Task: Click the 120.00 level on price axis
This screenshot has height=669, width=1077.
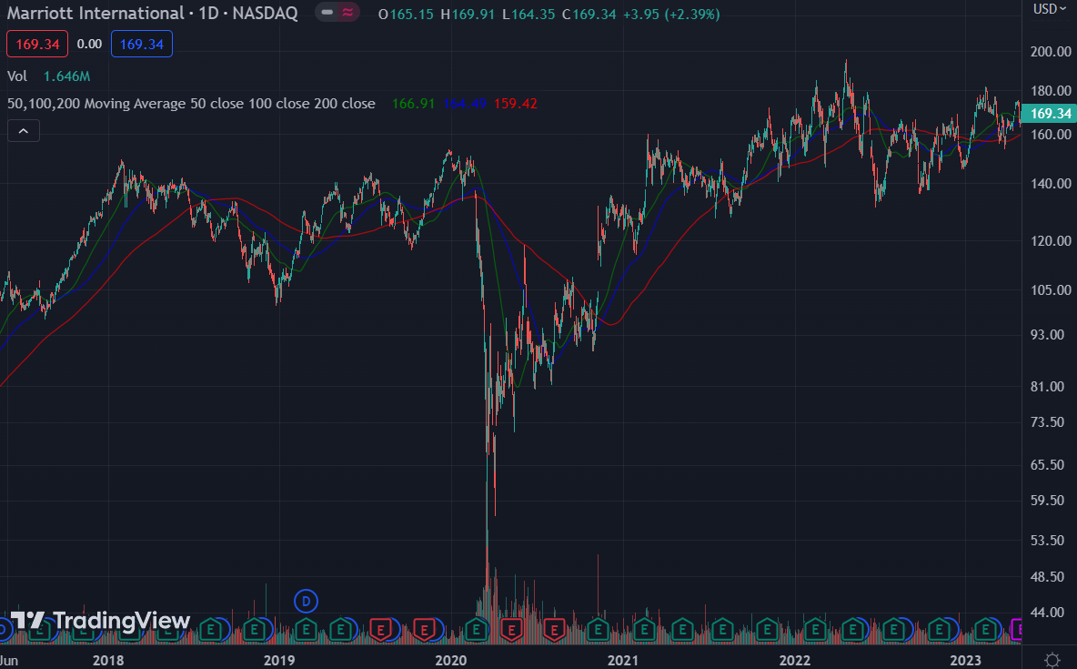Action: (1051, 240)
